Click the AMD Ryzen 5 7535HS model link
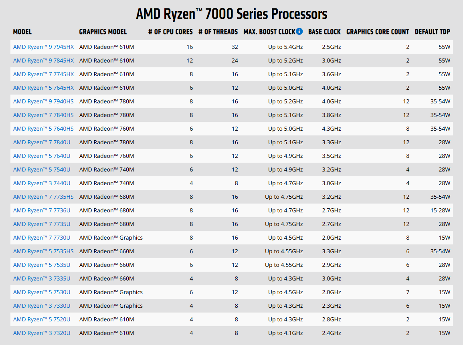The width and height of the screenshot is (463, 345). pos(43,251)
